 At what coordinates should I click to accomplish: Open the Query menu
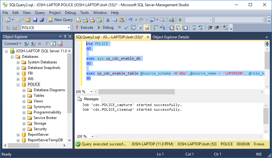tap(40, 13)
